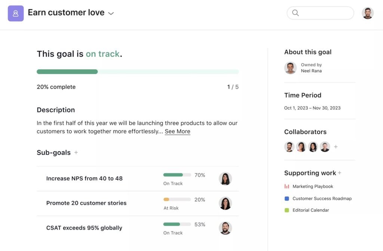Screen dimensions: 383x251
Task: Open the Earn customer love title dropdown
Action: (111, 13)
